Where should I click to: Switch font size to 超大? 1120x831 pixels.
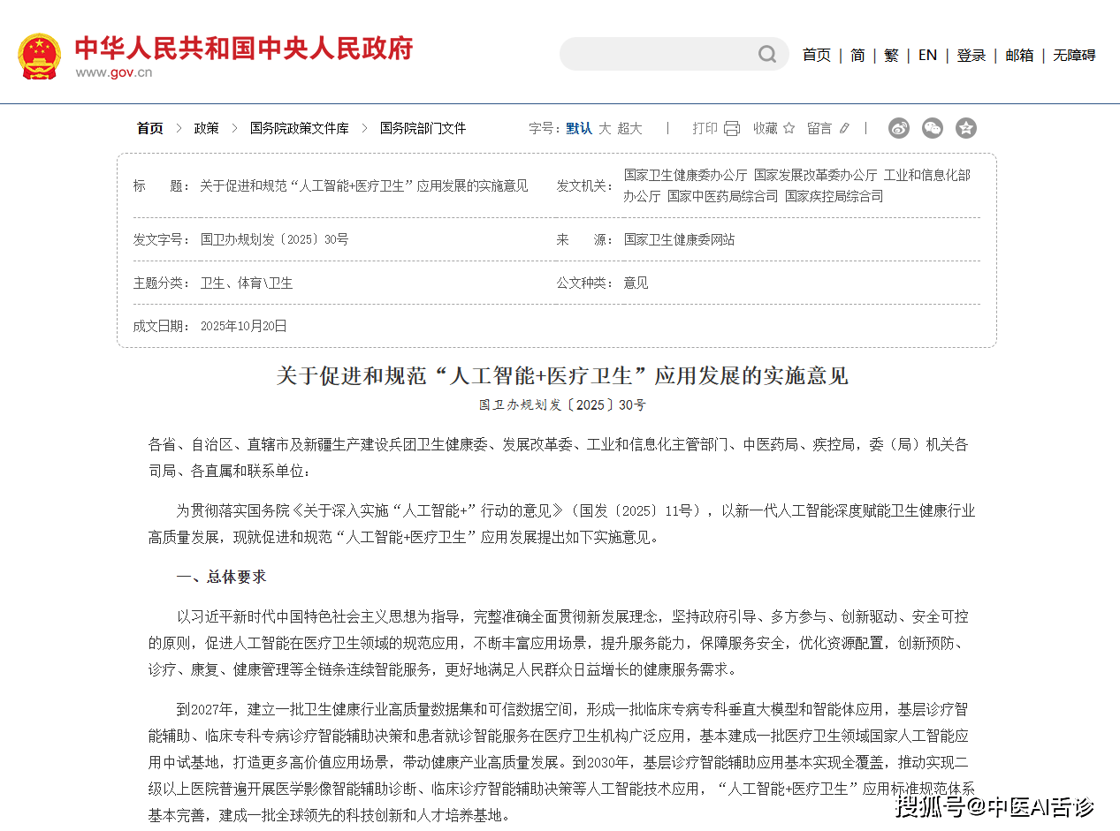(629, 129)
